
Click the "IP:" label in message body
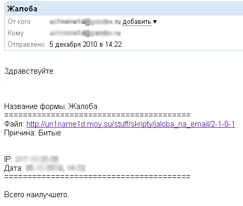coord(8,159)
